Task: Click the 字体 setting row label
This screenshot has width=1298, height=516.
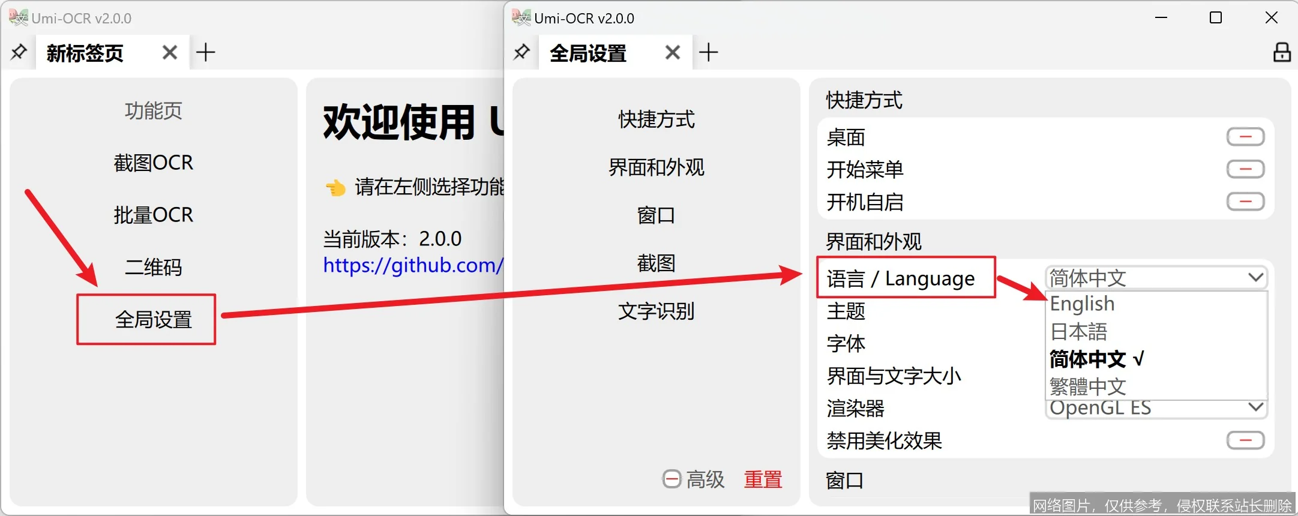Action: pyautogui.click(x=846, y=344)
